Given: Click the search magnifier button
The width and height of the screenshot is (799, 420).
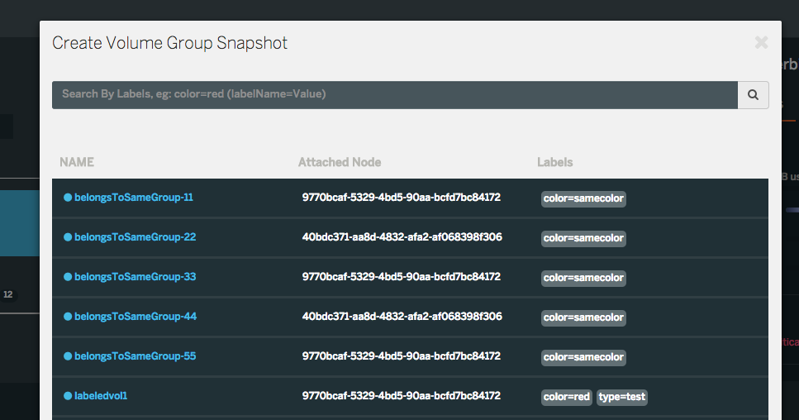Looking at the screenshot, I should point(753,95).
